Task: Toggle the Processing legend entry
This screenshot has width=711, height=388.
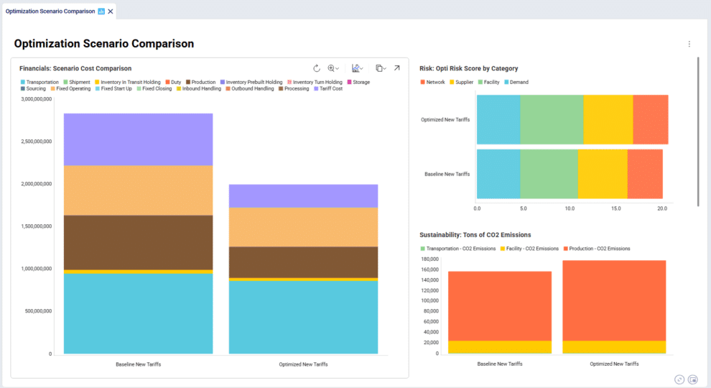Action: pos(294,88)
